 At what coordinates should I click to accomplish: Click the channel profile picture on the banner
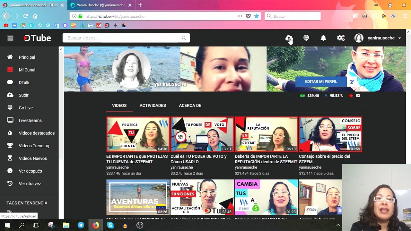pyautogui.click(x=131, y=69)
